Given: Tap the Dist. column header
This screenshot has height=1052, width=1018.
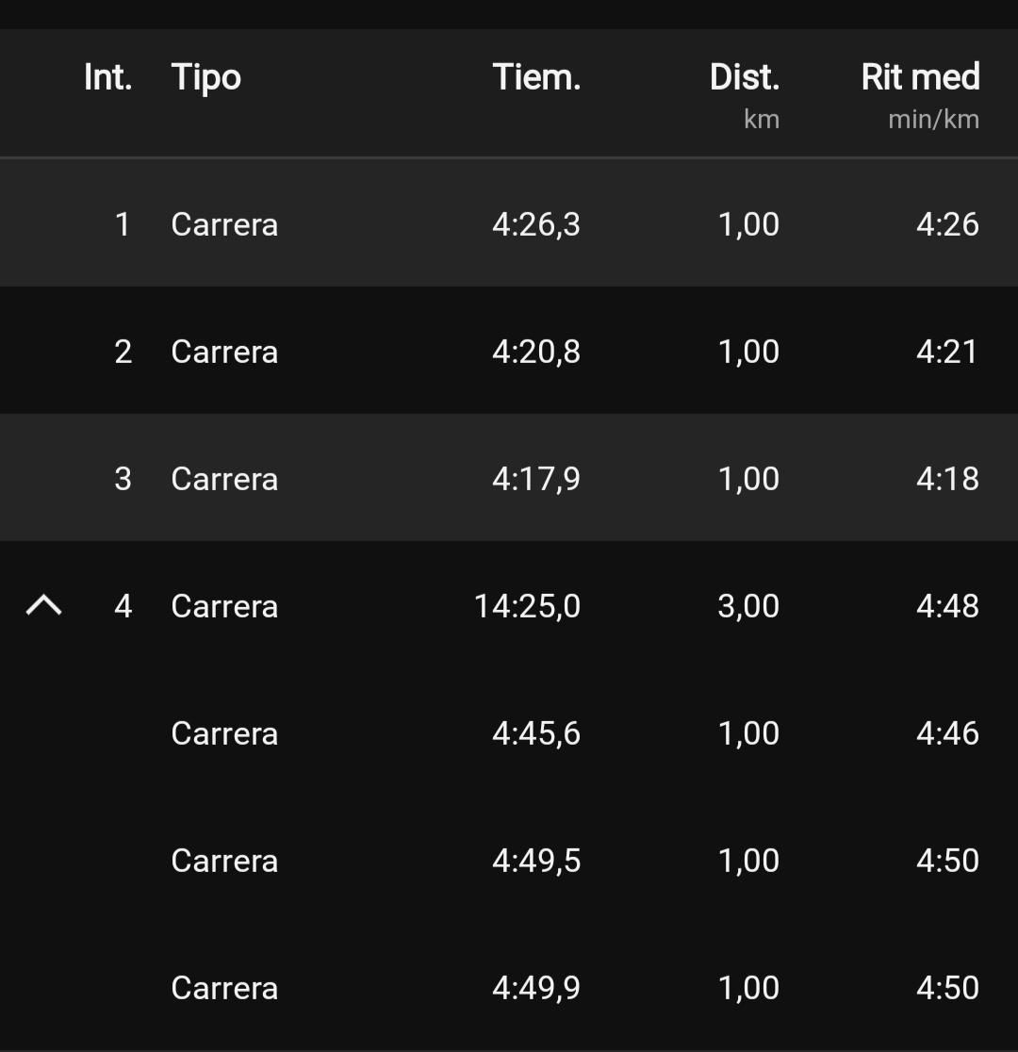Looking at the screenshot, I should point(745,77).
